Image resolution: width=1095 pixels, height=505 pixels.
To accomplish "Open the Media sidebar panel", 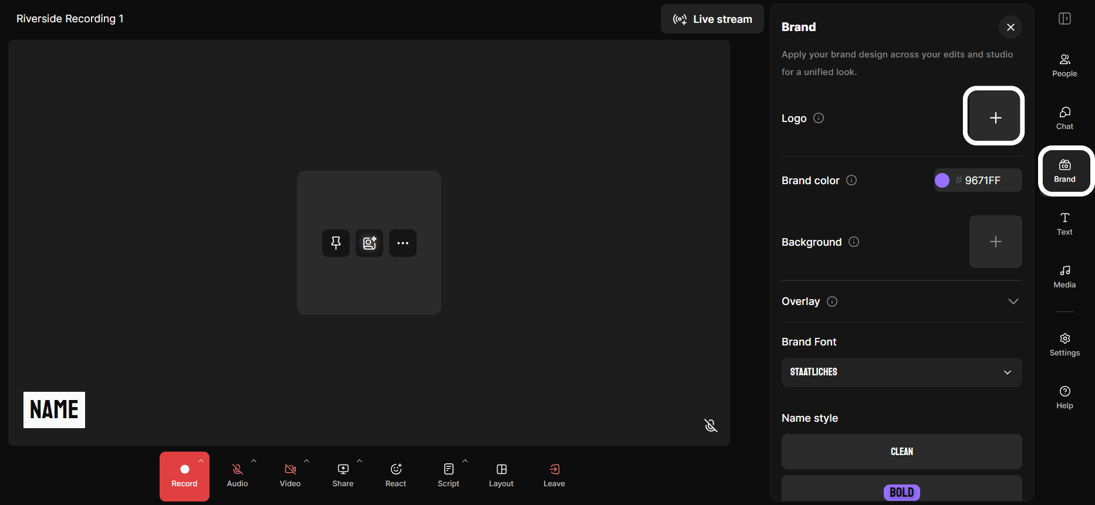I will [1064, 276].
